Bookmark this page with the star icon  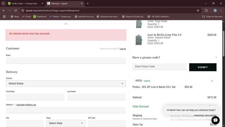click(198, 11)
